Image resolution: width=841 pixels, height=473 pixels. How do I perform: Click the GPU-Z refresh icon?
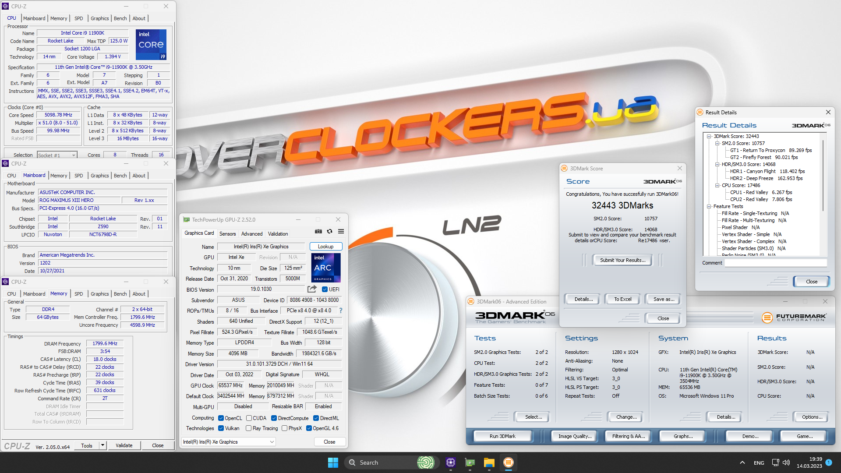330,231
